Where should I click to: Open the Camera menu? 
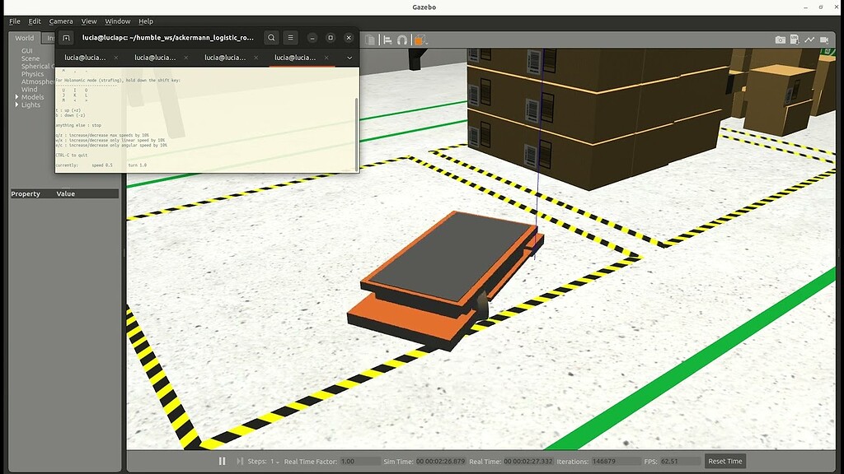[60, 21]
